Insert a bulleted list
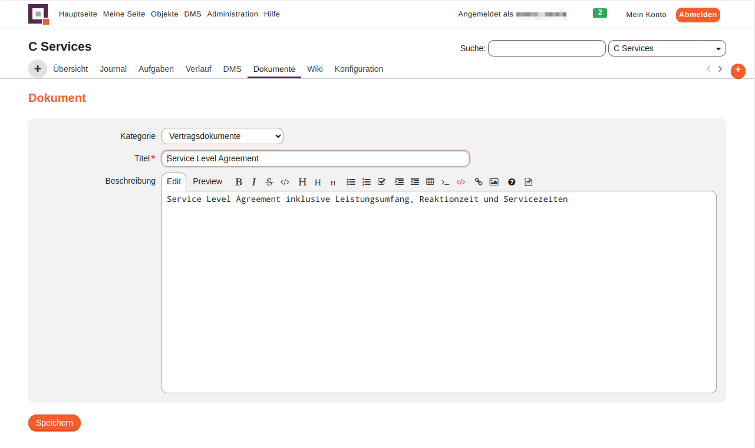Image resolution: width=755 pixels, height=448 pixels. click(x=351, y=182)
